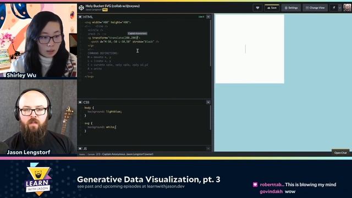Click the HTML editor vertical scrollbar
The height and width of the screenshot is (198, 352).
(210, 43)
